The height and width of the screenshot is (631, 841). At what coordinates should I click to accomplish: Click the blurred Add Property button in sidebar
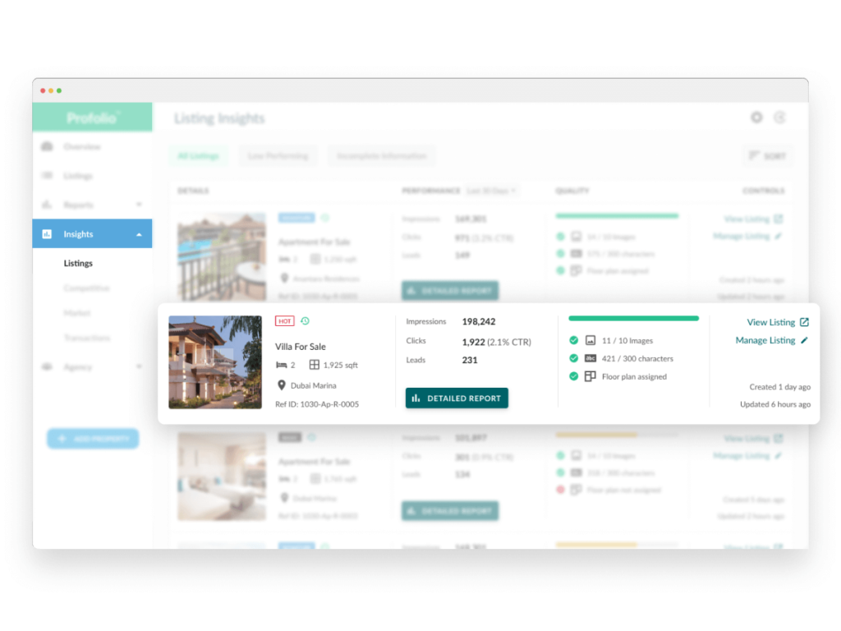[93, 439]
